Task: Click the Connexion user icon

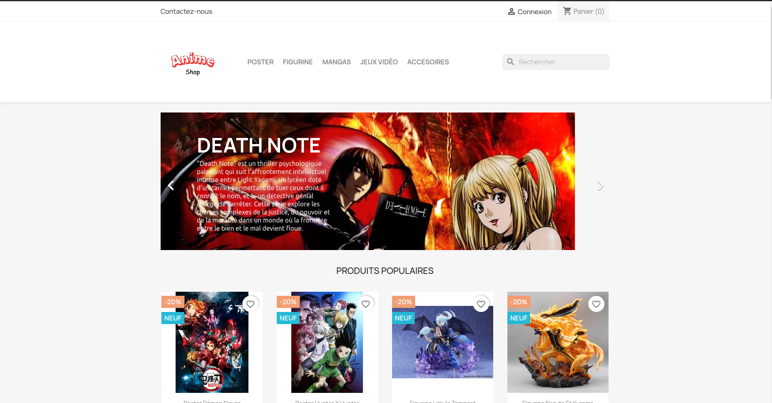Action: click(511, 12)
